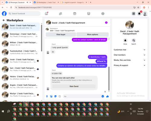
Task: Choose a sticker from the sticker icon
Action: click(x=56, y=96)
